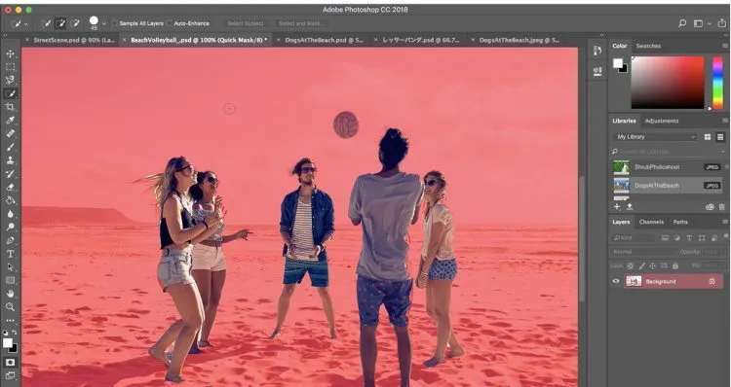Open the Libraries panel options menu
731x387 pixels.
coord(725,121)
